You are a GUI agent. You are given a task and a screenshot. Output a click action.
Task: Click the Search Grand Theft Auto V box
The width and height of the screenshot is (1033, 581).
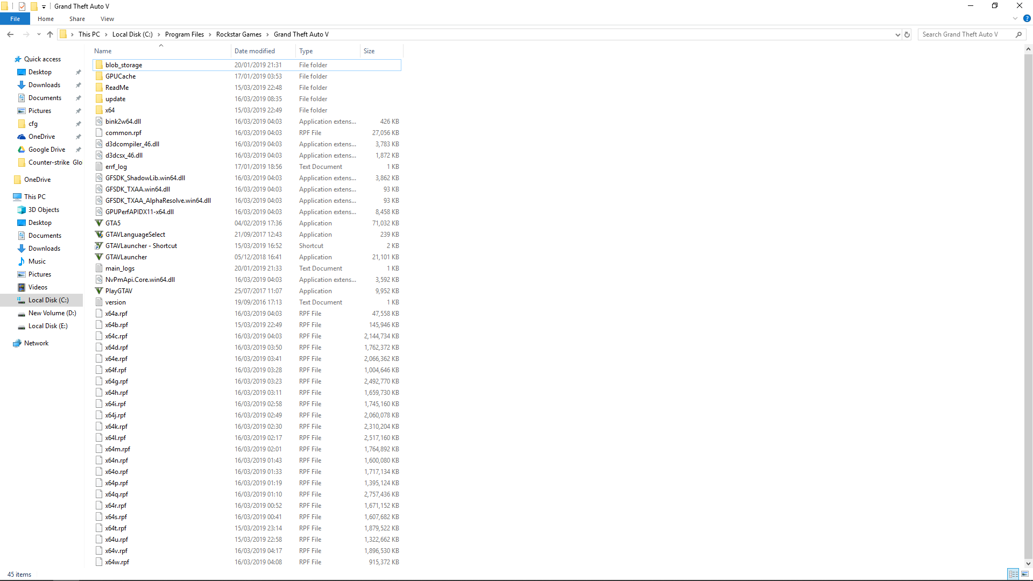tap(966, 34)
